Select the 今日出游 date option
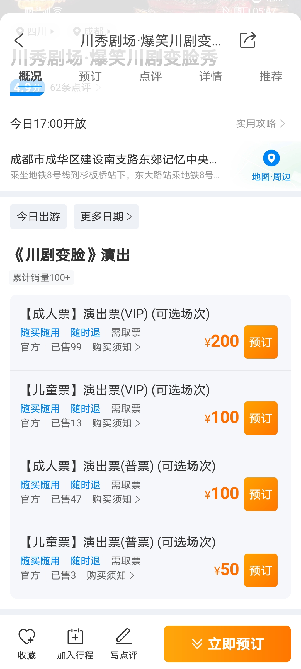Image resolution: width=301 pixels, height=669 pixels. (38, 217)
